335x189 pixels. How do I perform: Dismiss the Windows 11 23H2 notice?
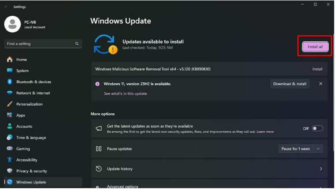click(x=320, y=84)
